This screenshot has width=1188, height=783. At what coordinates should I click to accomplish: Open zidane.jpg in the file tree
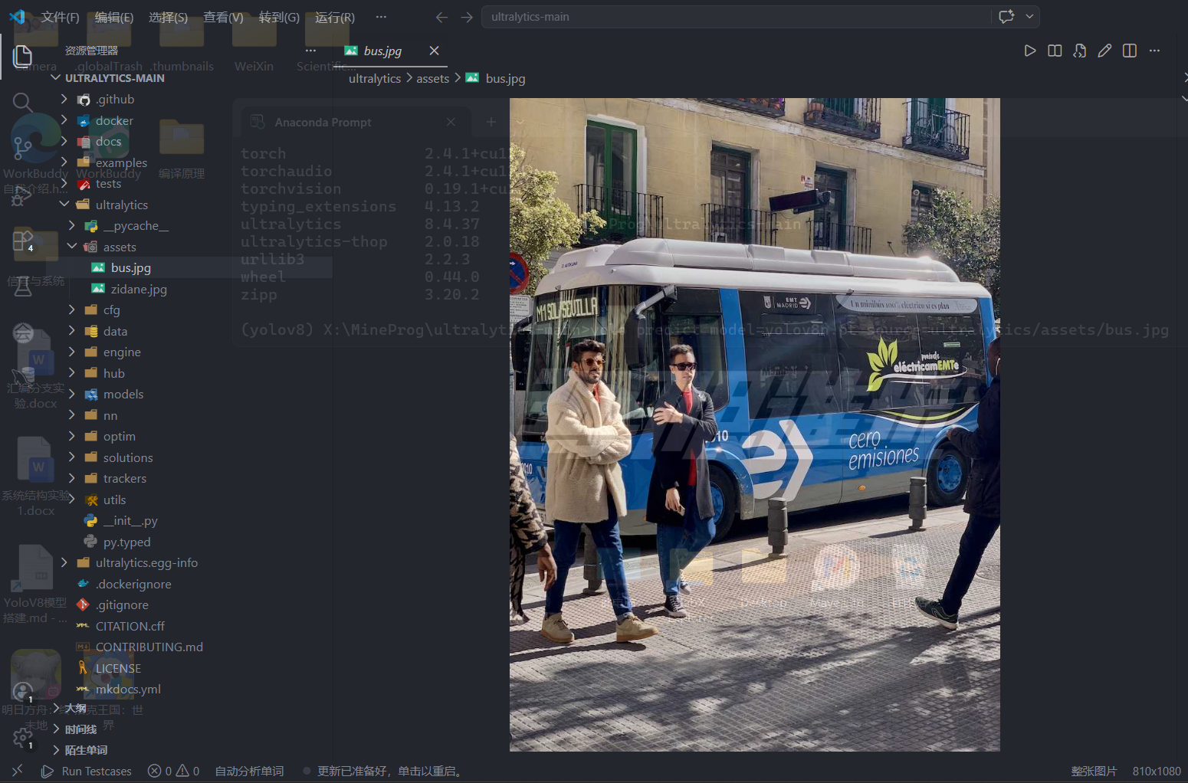[x=138, y=289]
